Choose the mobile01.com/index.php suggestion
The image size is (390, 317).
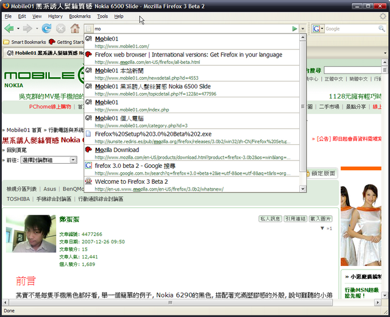tap(192, 106)
